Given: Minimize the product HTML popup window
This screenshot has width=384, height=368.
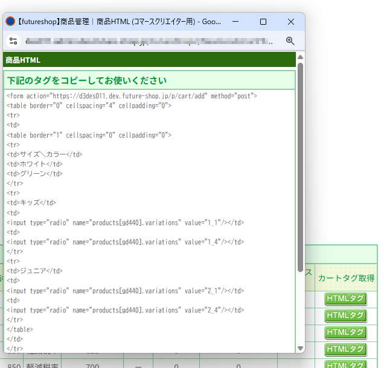Looking at the screenshot, I should pyautogui.click(x=235, y=22).
